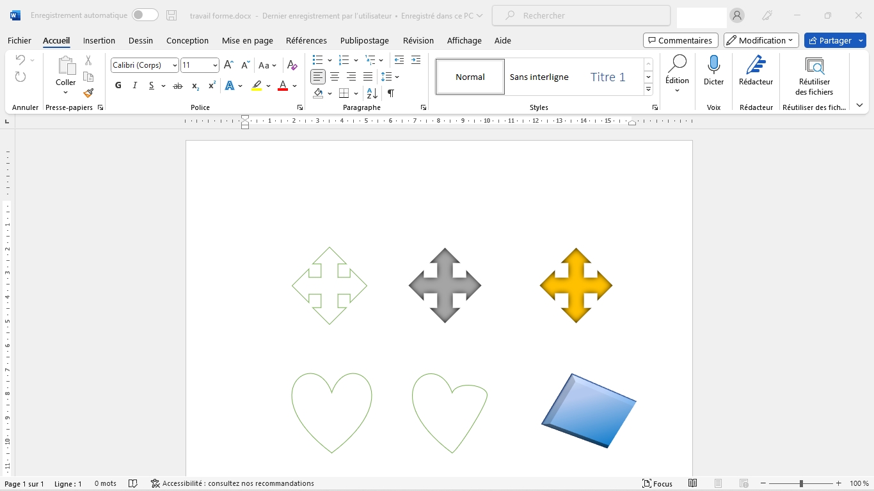Click the Partager button
This screenshot has width=874, height=491.
tap(829, 40)
